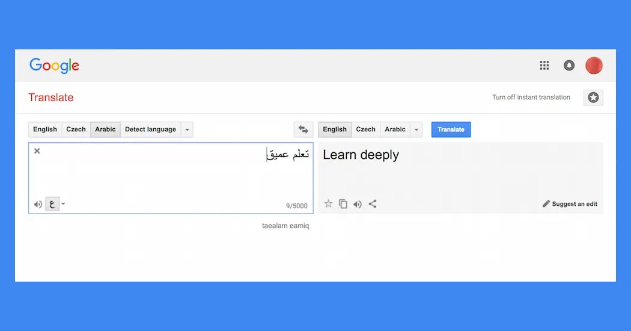Copy the translated text
The height and width of the screenshot is (331, 631).
[x=343, y=204]
